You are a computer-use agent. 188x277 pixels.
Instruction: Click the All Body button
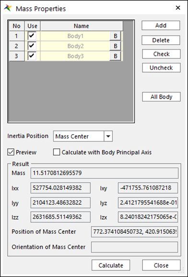click(162, 97)
